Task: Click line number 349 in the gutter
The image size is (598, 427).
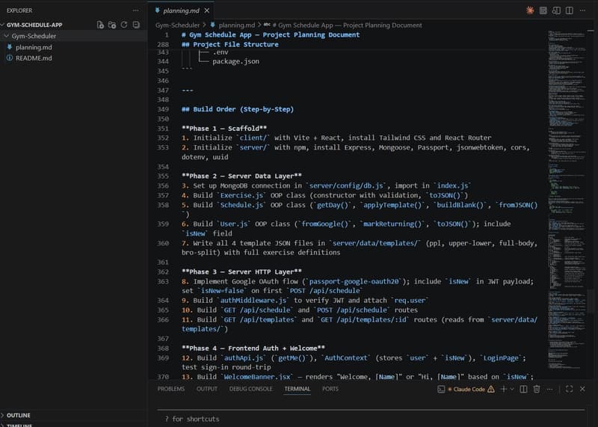Action: tap(163, 109)
